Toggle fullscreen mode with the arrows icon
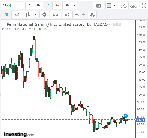This screenshot has height=138, width=148. click(144, 6)
